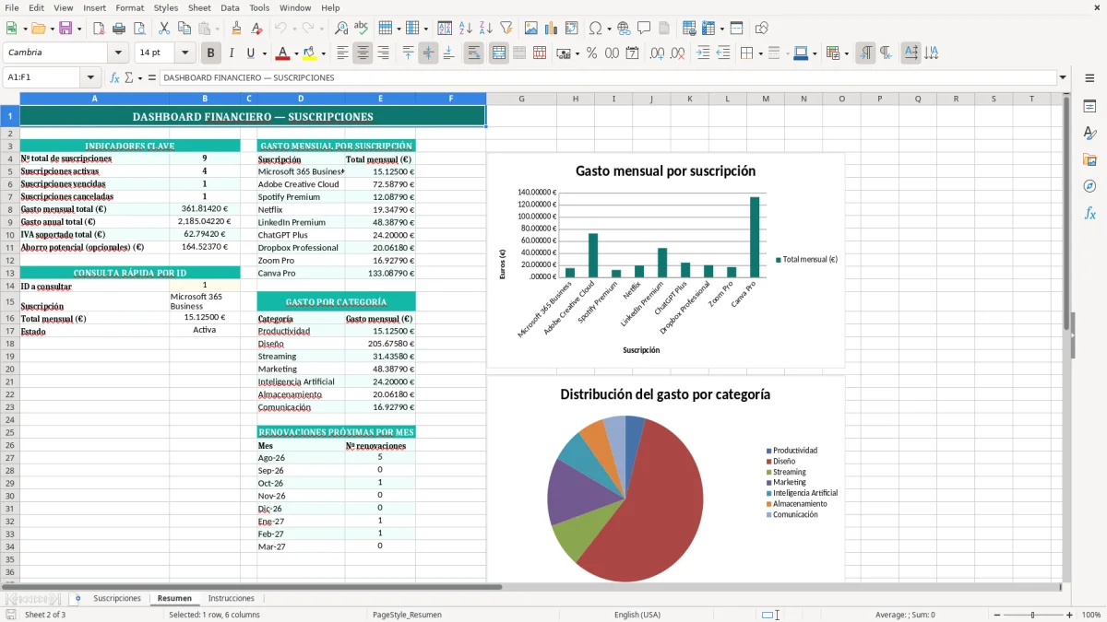Open a file with the Open icon
Viewport: 1107px width, 622px height.
[x=38, y=29]
